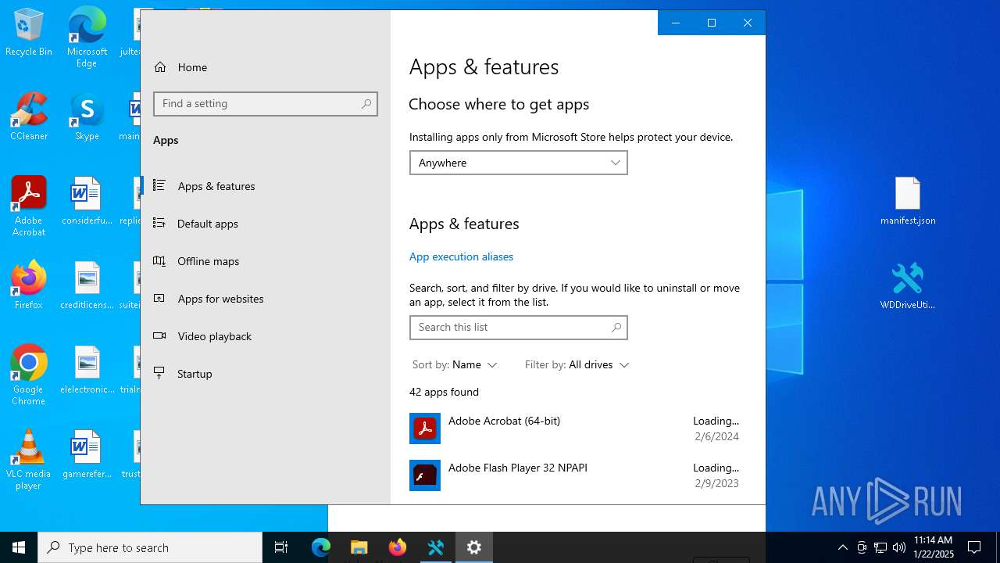Click Adobe Flash Player 32 NPAPI name
Screen dimensions: 1000x563
coord(518,468)
